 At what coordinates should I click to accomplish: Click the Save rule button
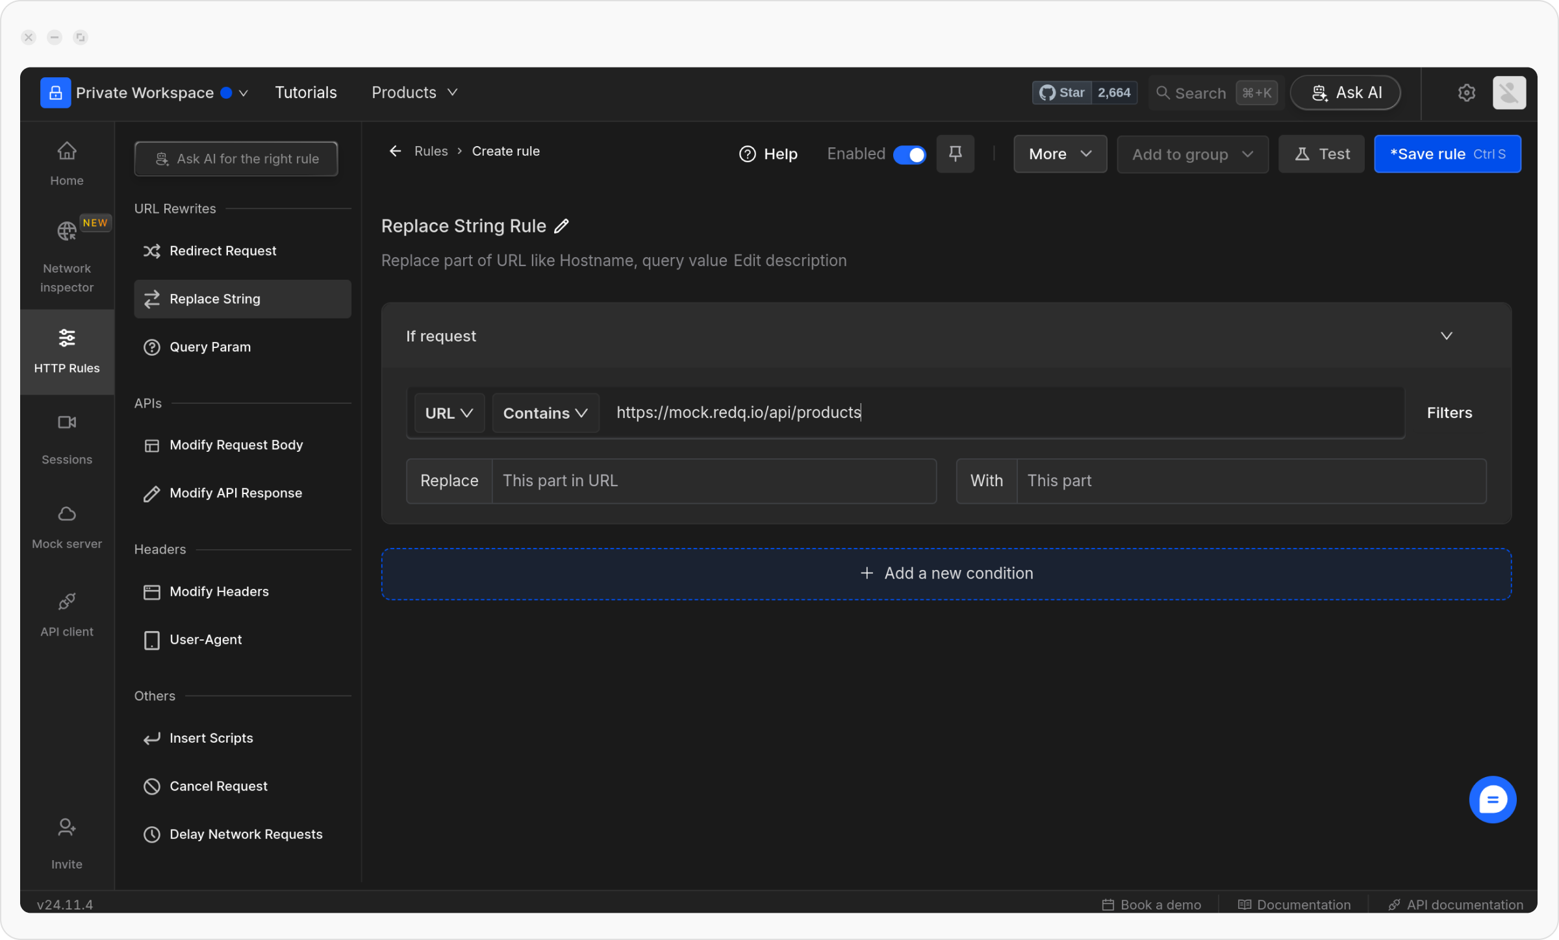coord(1447,154)
